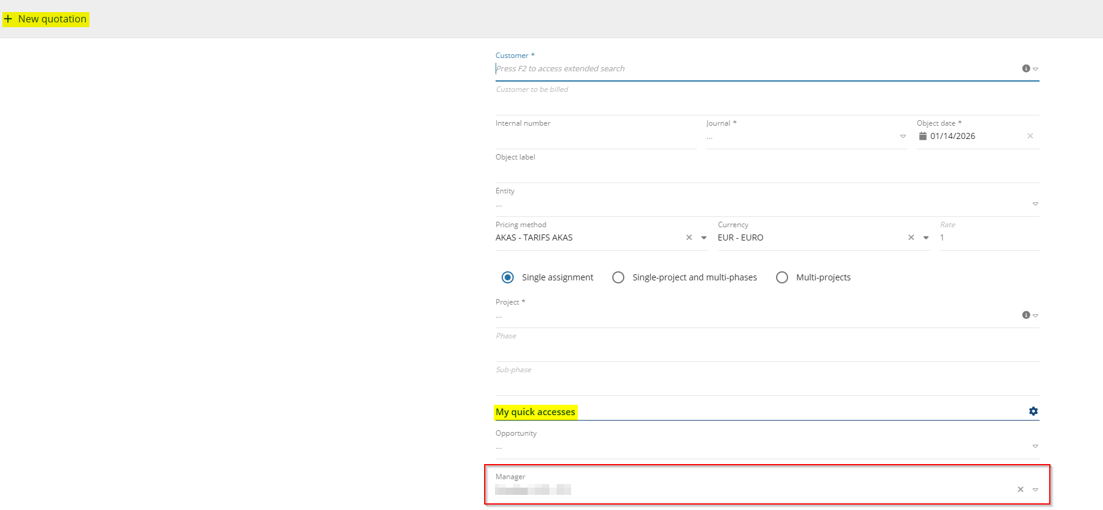Clear the Object date value
This screenshot has height=510, width=1103.
coord(1030,137)
